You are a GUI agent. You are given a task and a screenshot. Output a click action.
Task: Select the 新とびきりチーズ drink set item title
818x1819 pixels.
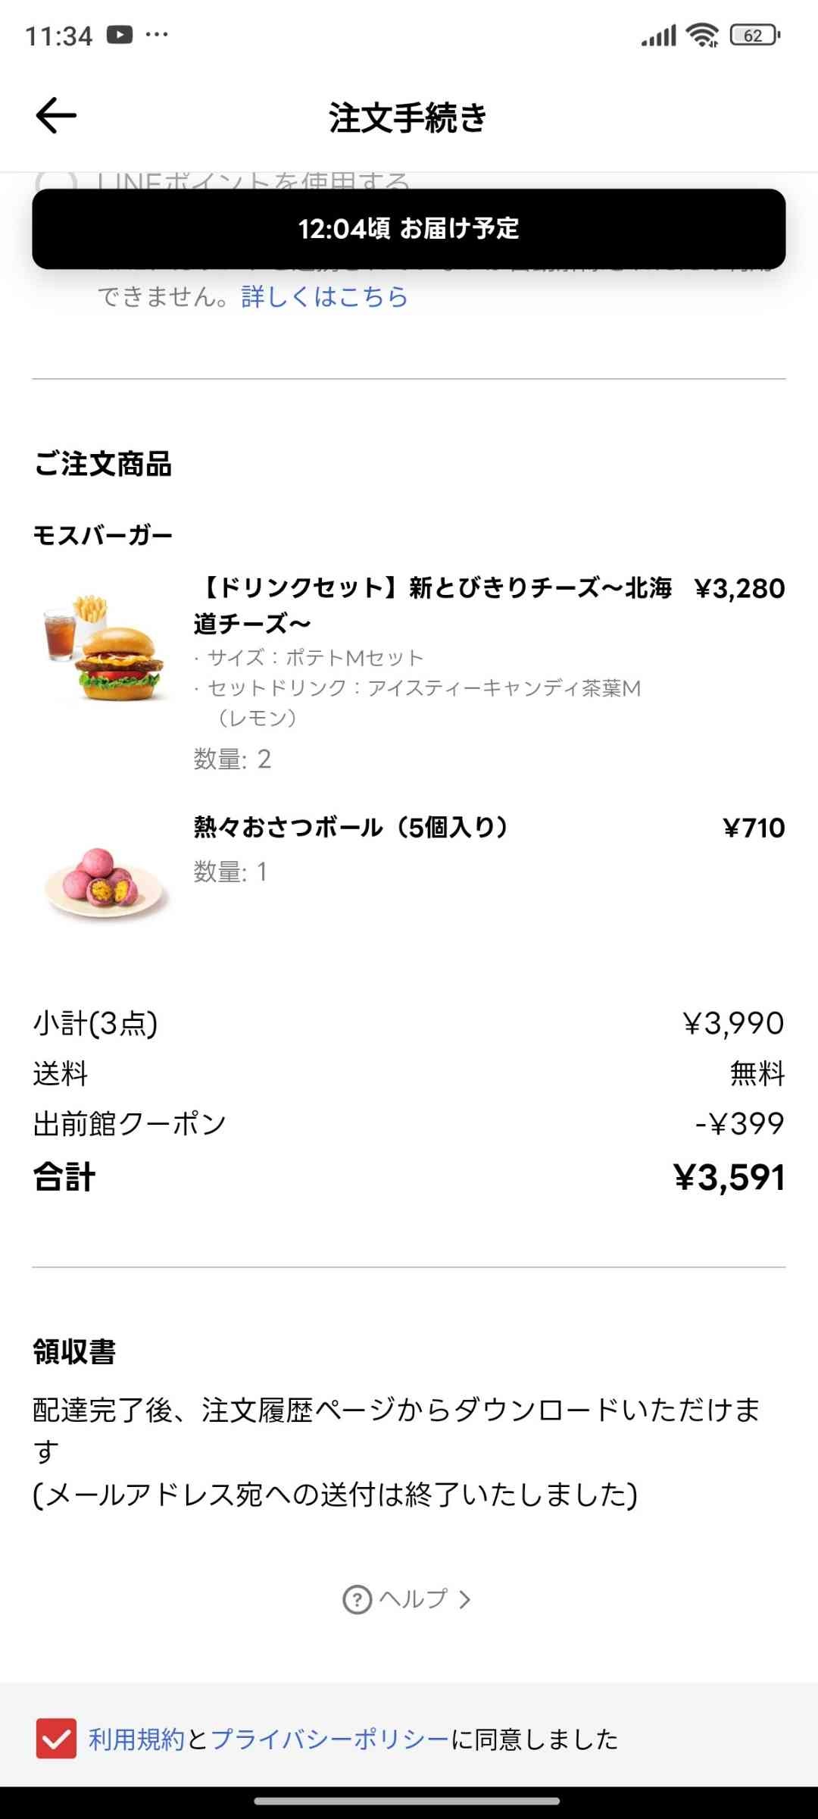pyautogui.click(x=432, y=605)
